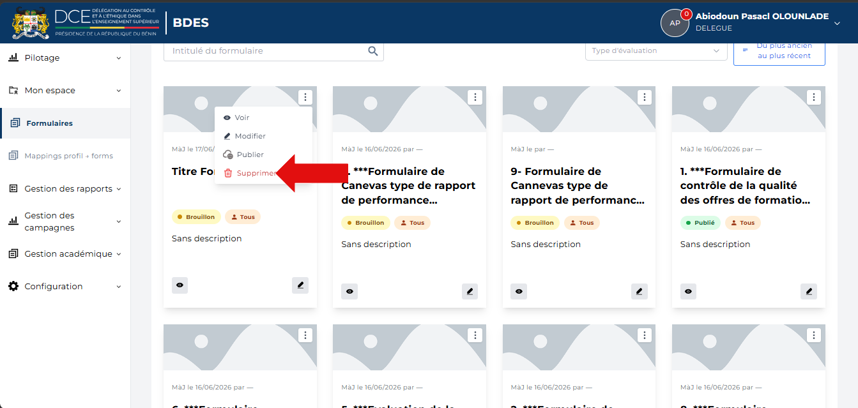858x408 pixels.
Task: Click the sort lines icon in the sort button
Action: point(745,50)
